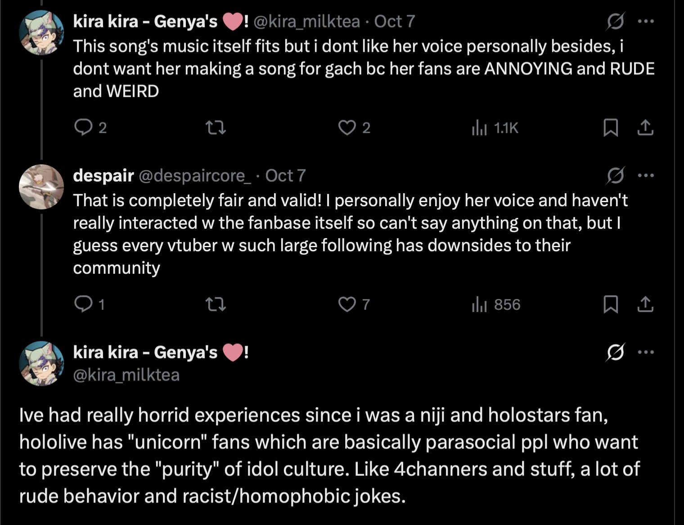This screenshot has width=684, height=525.
Task: Click despair's profile avatar
Action: tap(41, 187)
